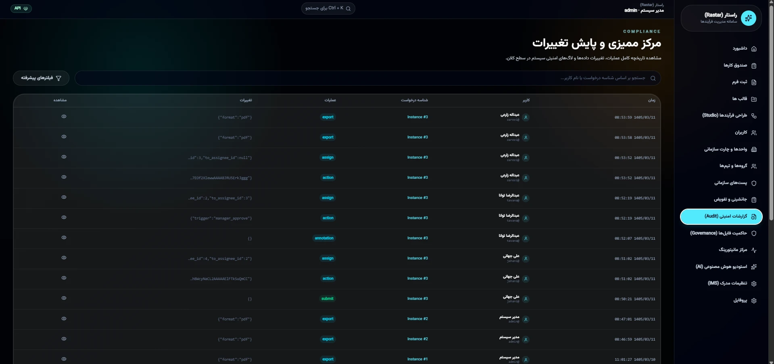
Task: Click the API status badge
Action: 21,8
